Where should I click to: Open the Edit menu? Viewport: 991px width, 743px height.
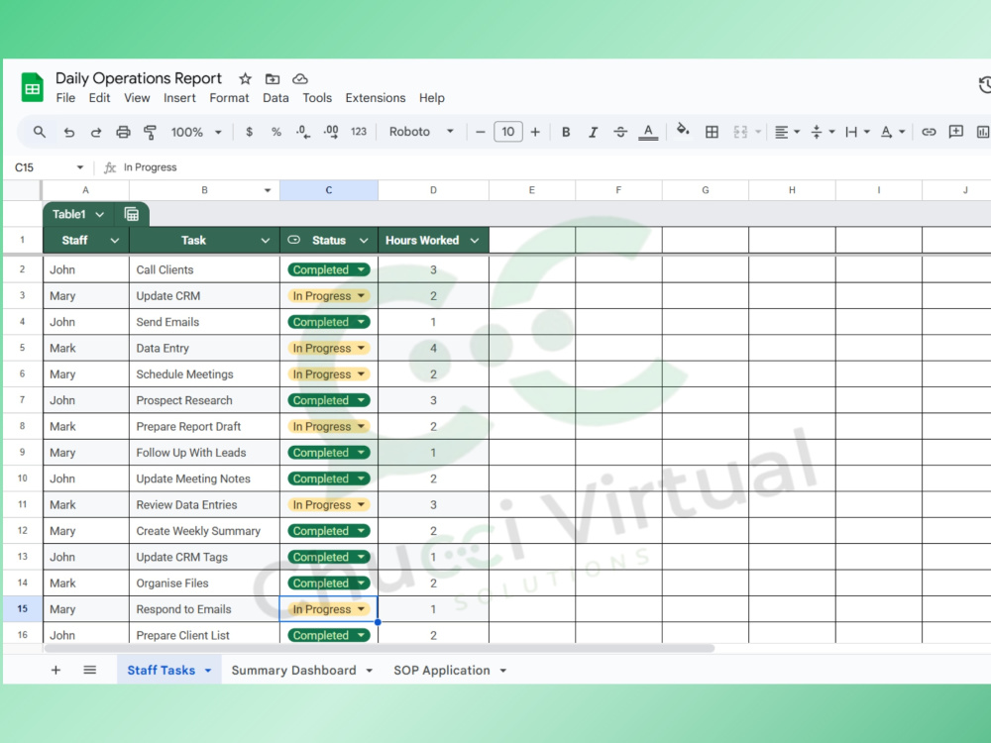(99, 98)
